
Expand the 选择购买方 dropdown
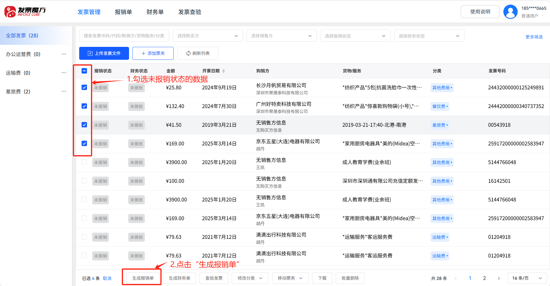click(208, 36)
